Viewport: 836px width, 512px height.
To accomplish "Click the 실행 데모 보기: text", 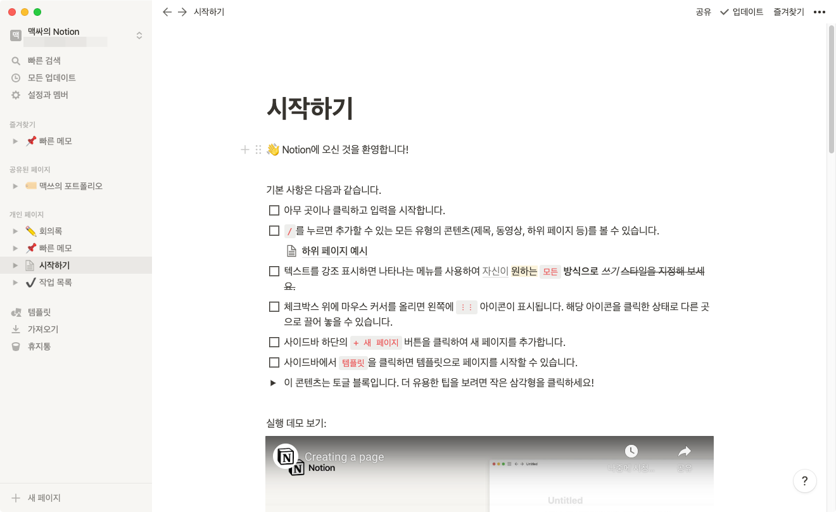I will point(296,423).
